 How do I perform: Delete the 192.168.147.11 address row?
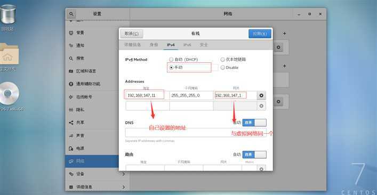pyautogui.click(x=261, y=95)
